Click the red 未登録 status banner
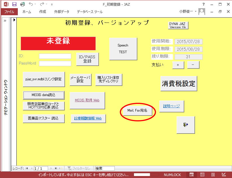The width and height of the screenshot is (232, 178). (x=58, y=43)
